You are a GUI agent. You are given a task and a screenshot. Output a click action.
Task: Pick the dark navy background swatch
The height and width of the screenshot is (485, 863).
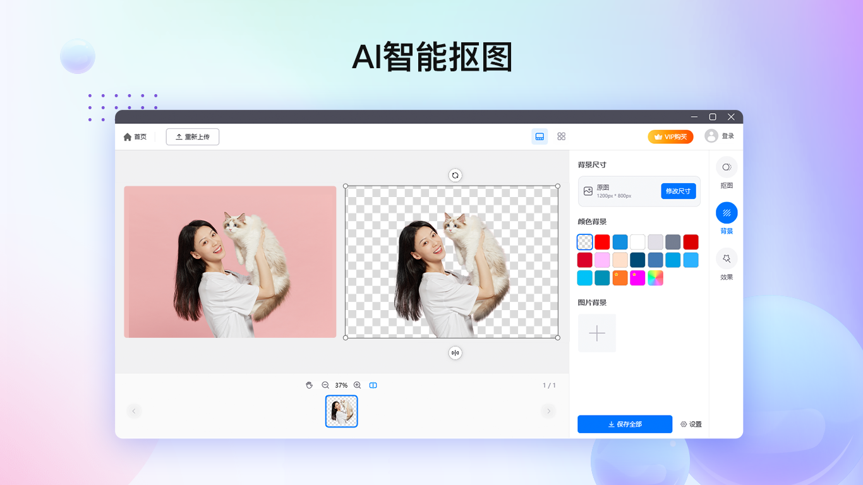[638, 260]
